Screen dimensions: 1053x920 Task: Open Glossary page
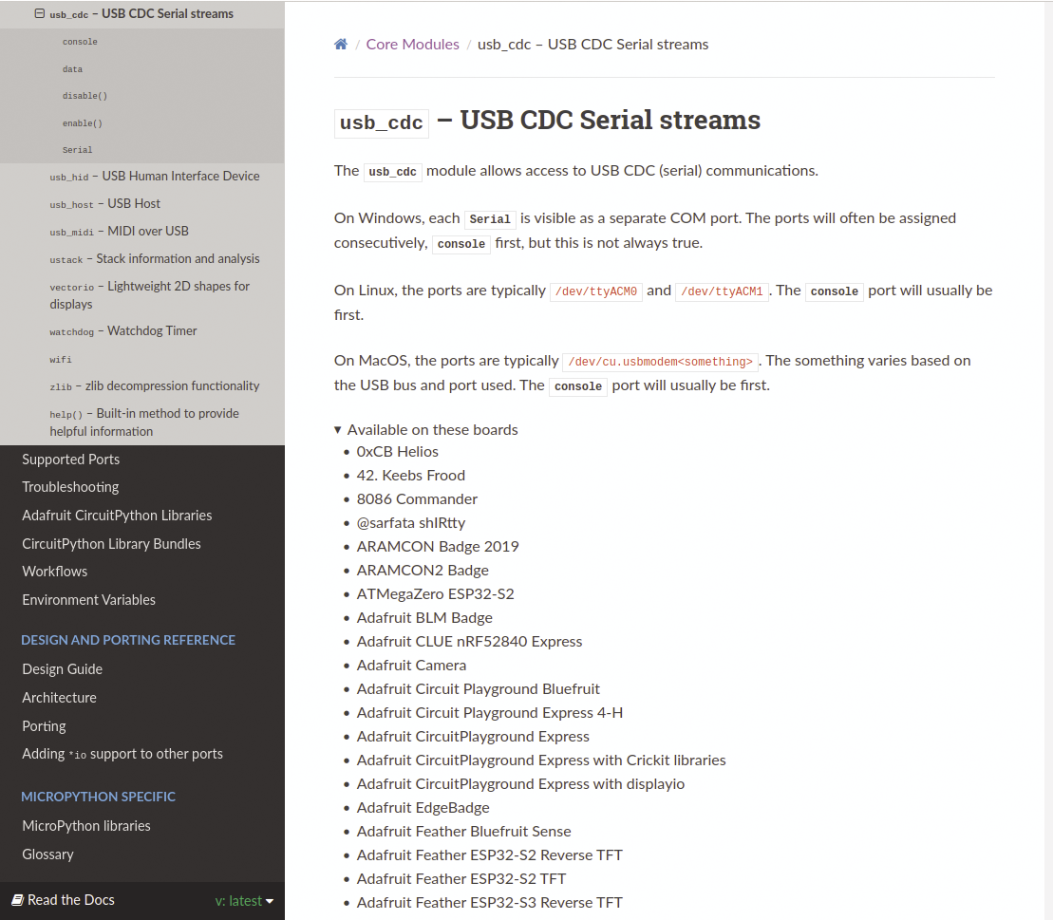tap(47, 854)
